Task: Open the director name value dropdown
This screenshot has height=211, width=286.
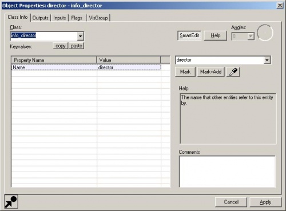Action: click(x=267, y=60)
